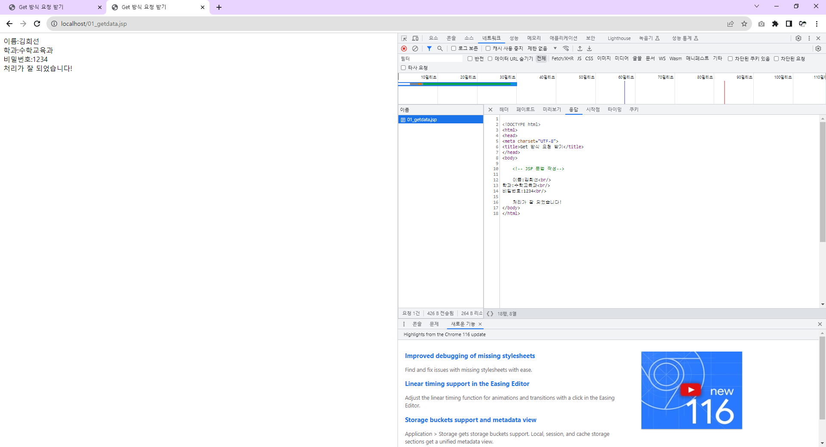
Task: Switch to 성능 DevTools tab
Action: [x=514, y=38]
